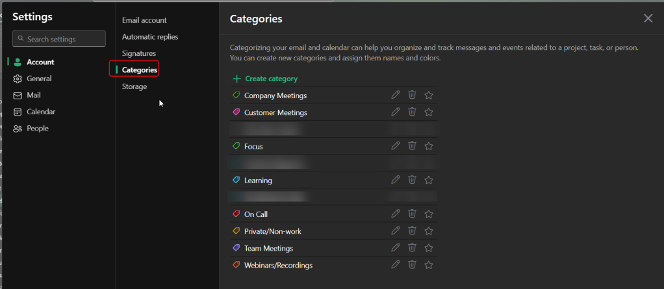Create a new category
Screen dimensions: 664x289
tap(265, 79)
